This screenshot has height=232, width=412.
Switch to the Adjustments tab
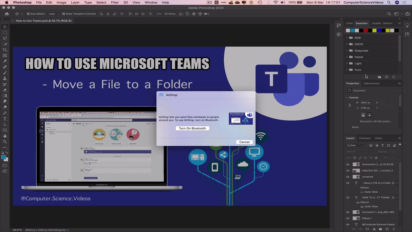coord(371,83)
